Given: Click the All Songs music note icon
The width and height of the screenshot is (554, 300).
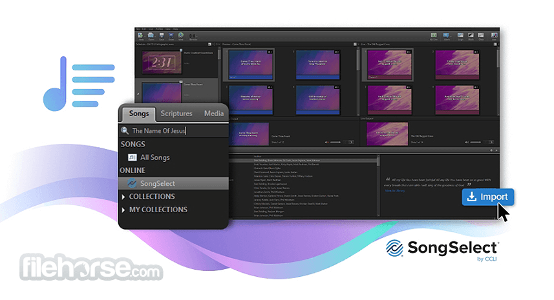Looking at the screenshot, I should coord(132,157).
